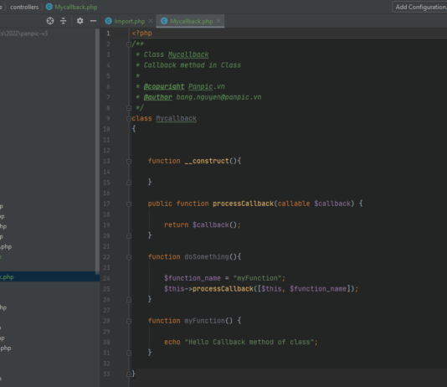Click the <?php opening tag on line 1
This screenshot has width=447, height=387.
tap(141, 34)
